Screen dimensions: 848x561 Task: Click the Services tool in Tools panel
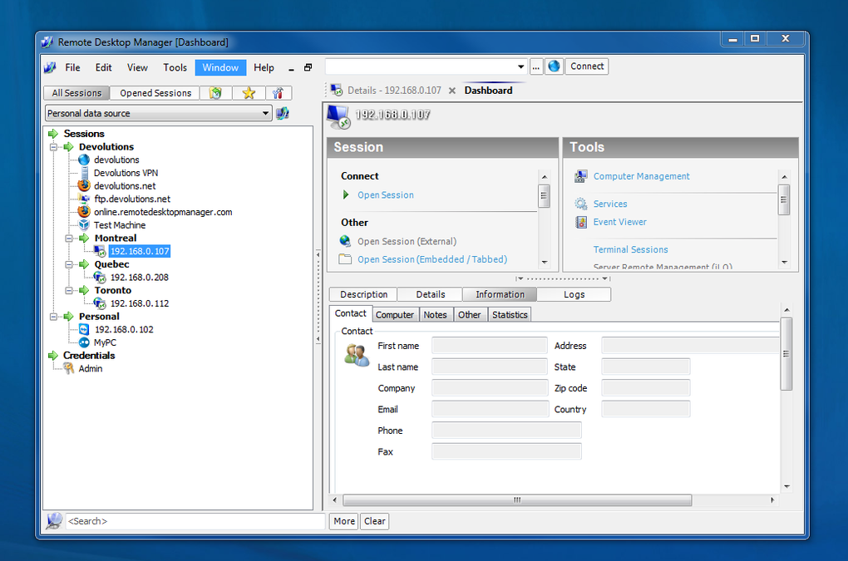pos(610,204)
